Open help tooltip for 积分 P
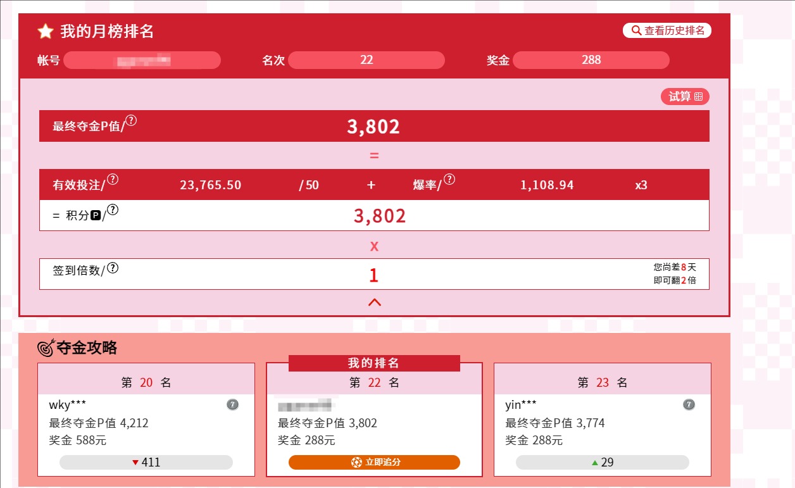 [113, 210]
